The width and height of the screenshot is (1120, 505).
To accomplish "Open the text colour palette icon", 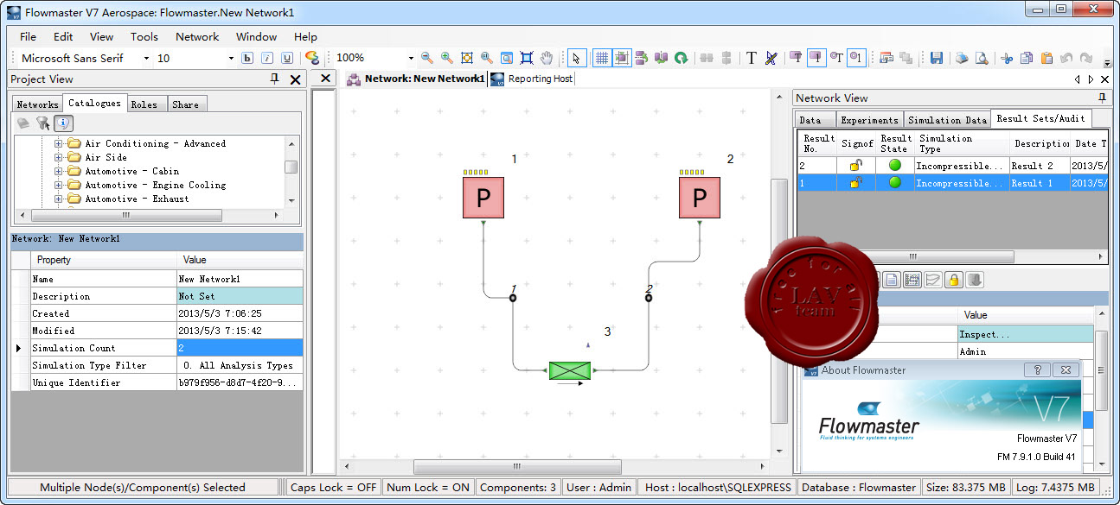I will point(312,58).
